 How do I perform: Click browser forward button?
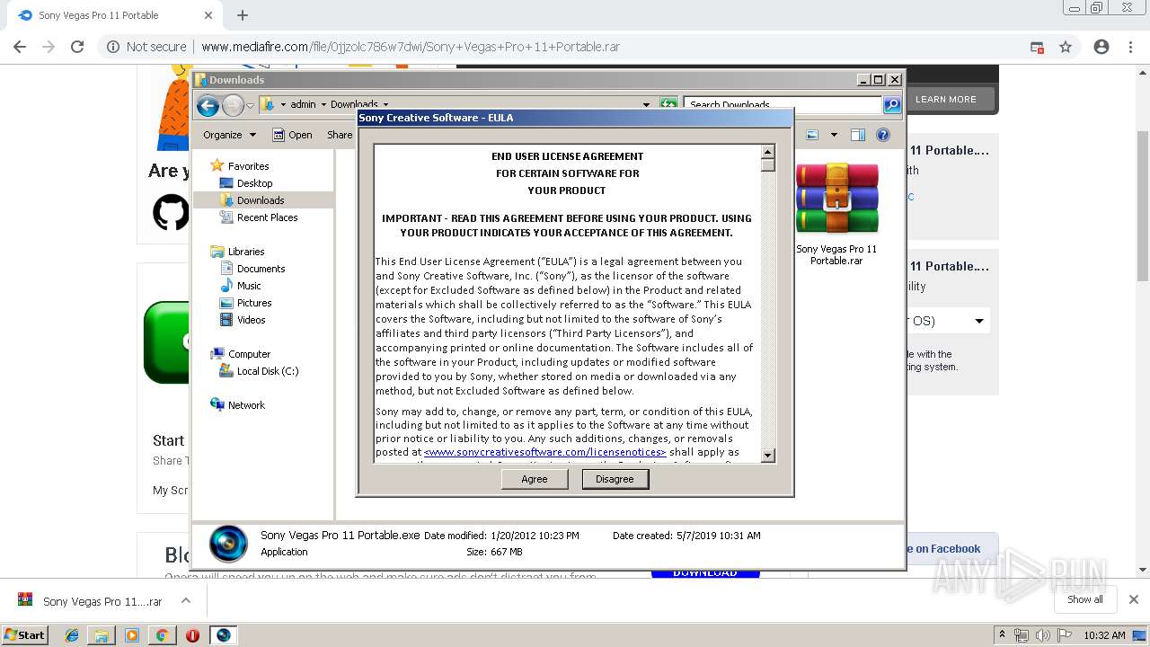tap(49, 47)
